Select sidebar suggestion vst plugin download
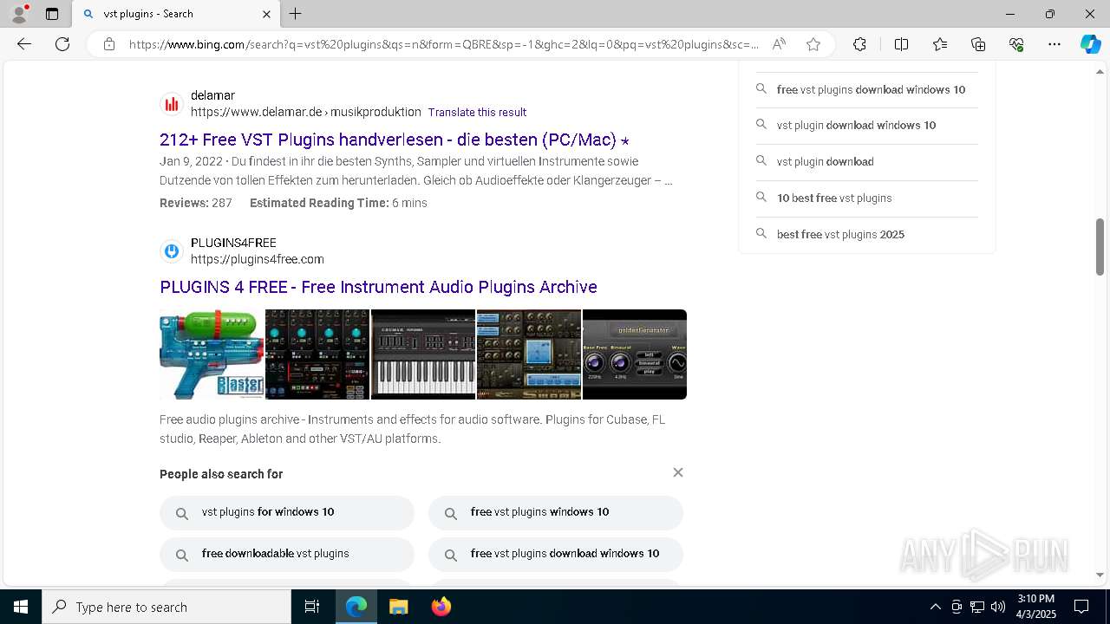This screenshot has height=624, width=1110. (x=867, y=161)
